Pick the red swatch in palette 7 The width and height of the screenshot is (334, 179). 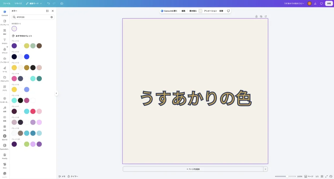(x=33, y=111)
